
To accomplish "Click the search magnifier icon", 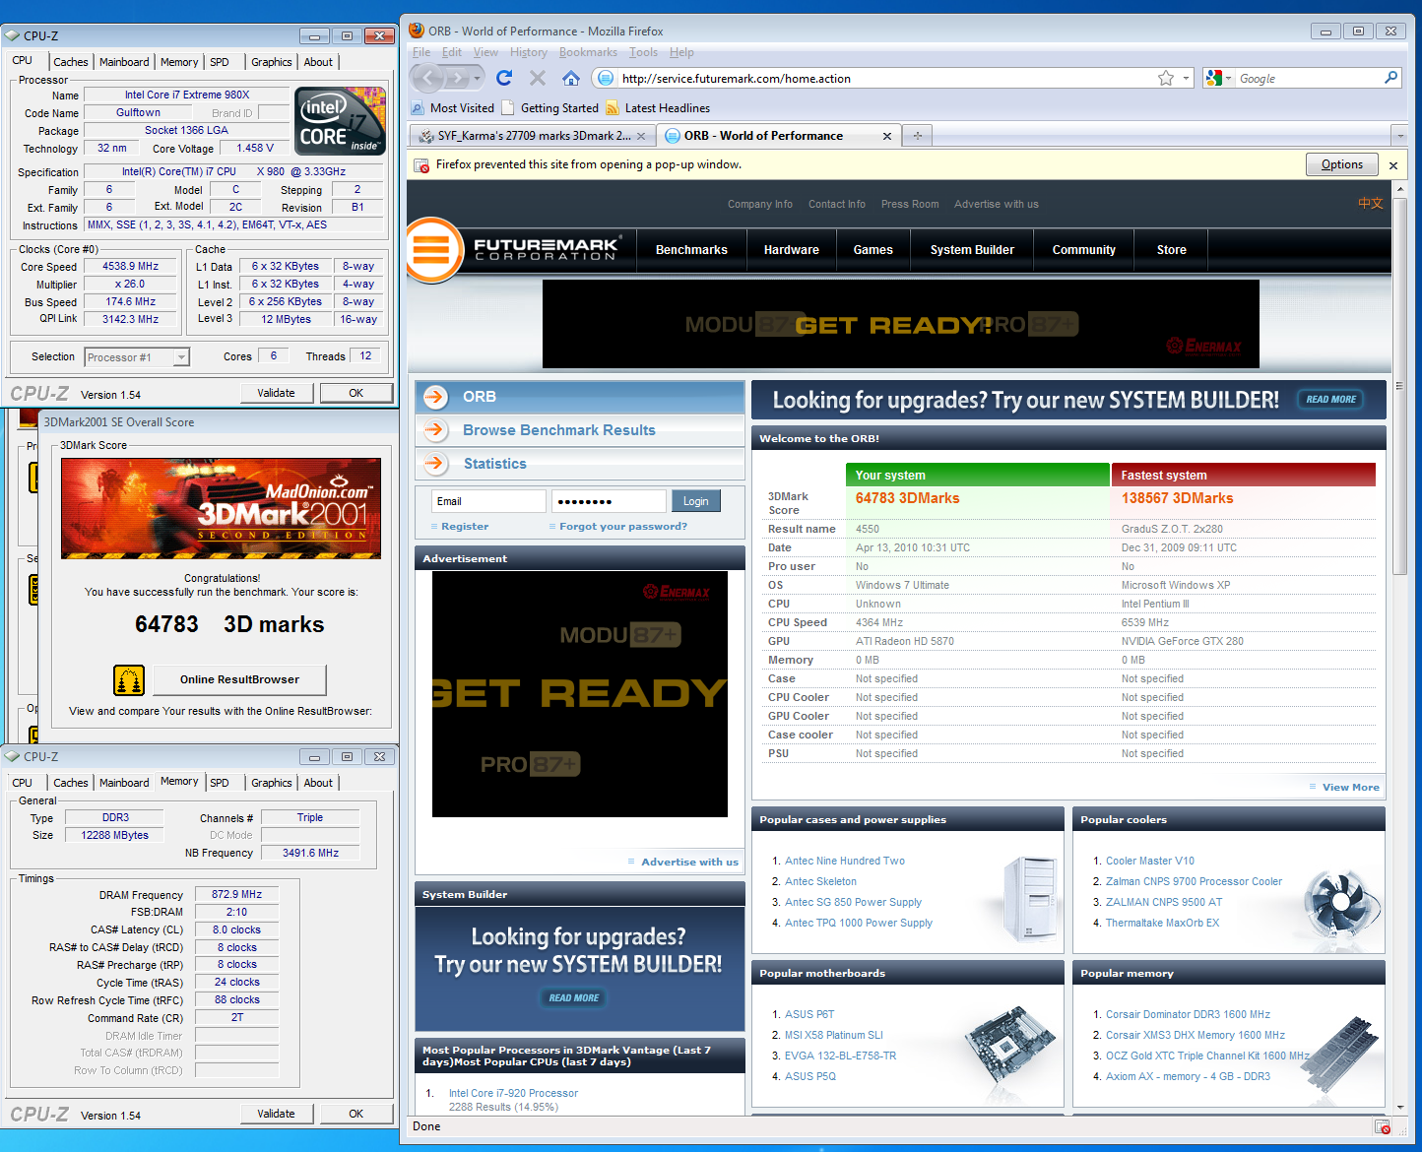I will pyautogui.click(x=1390, y=78).
